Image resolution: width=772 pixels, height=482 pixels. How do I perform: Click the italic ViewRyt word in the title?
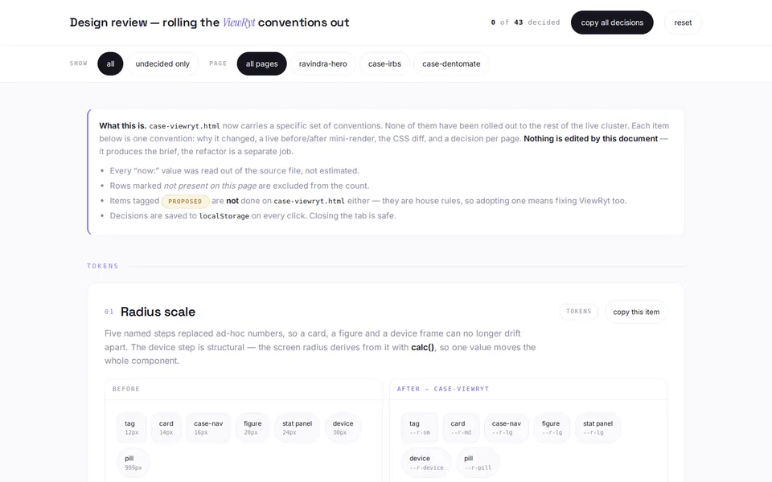[x=239, y=22]
